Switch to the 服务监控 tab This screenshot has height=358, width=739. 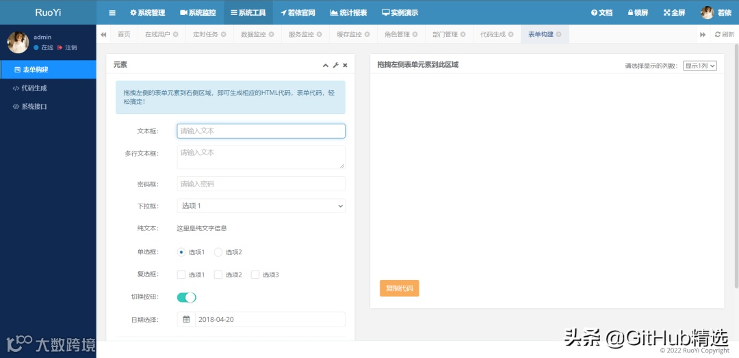click(x=302, y=34)
